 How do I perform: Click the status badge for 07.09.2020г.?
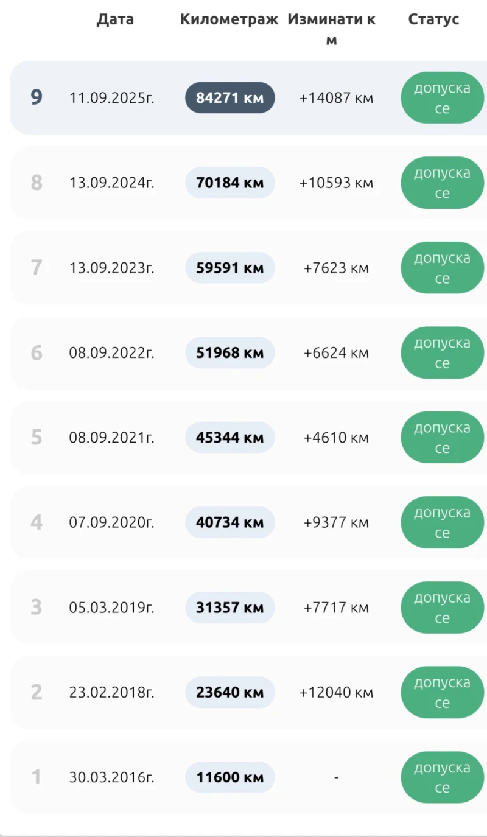pos(442,522)
